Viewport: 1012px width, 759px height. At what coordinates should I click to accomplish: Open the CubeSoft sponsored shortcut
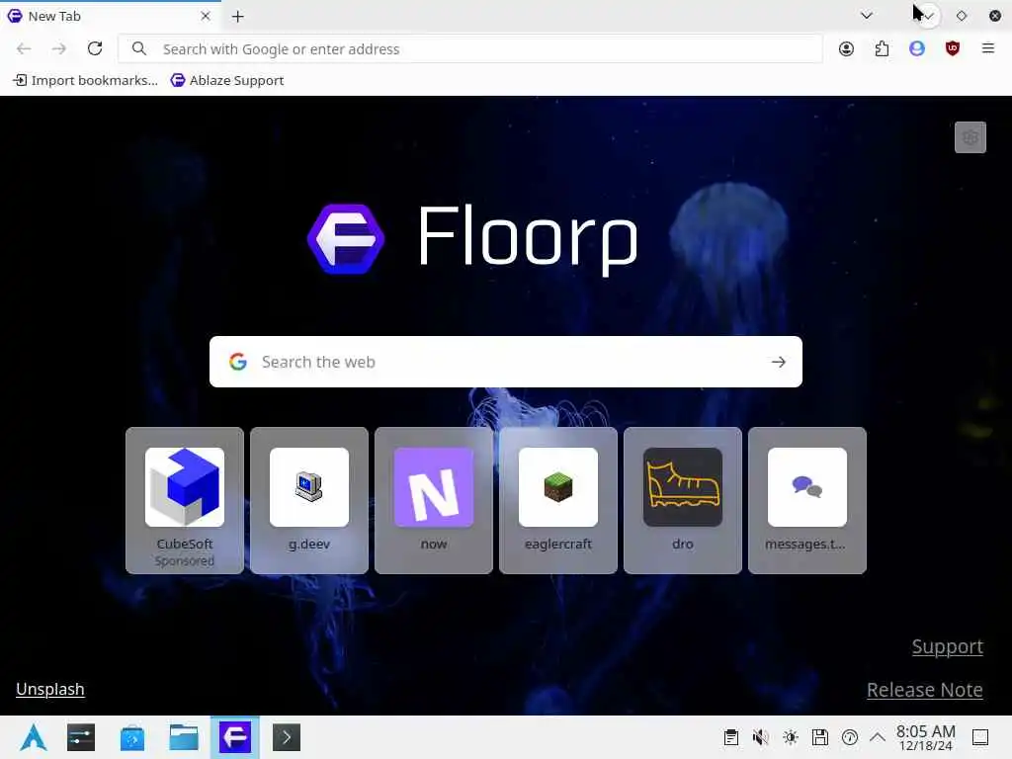185,500
